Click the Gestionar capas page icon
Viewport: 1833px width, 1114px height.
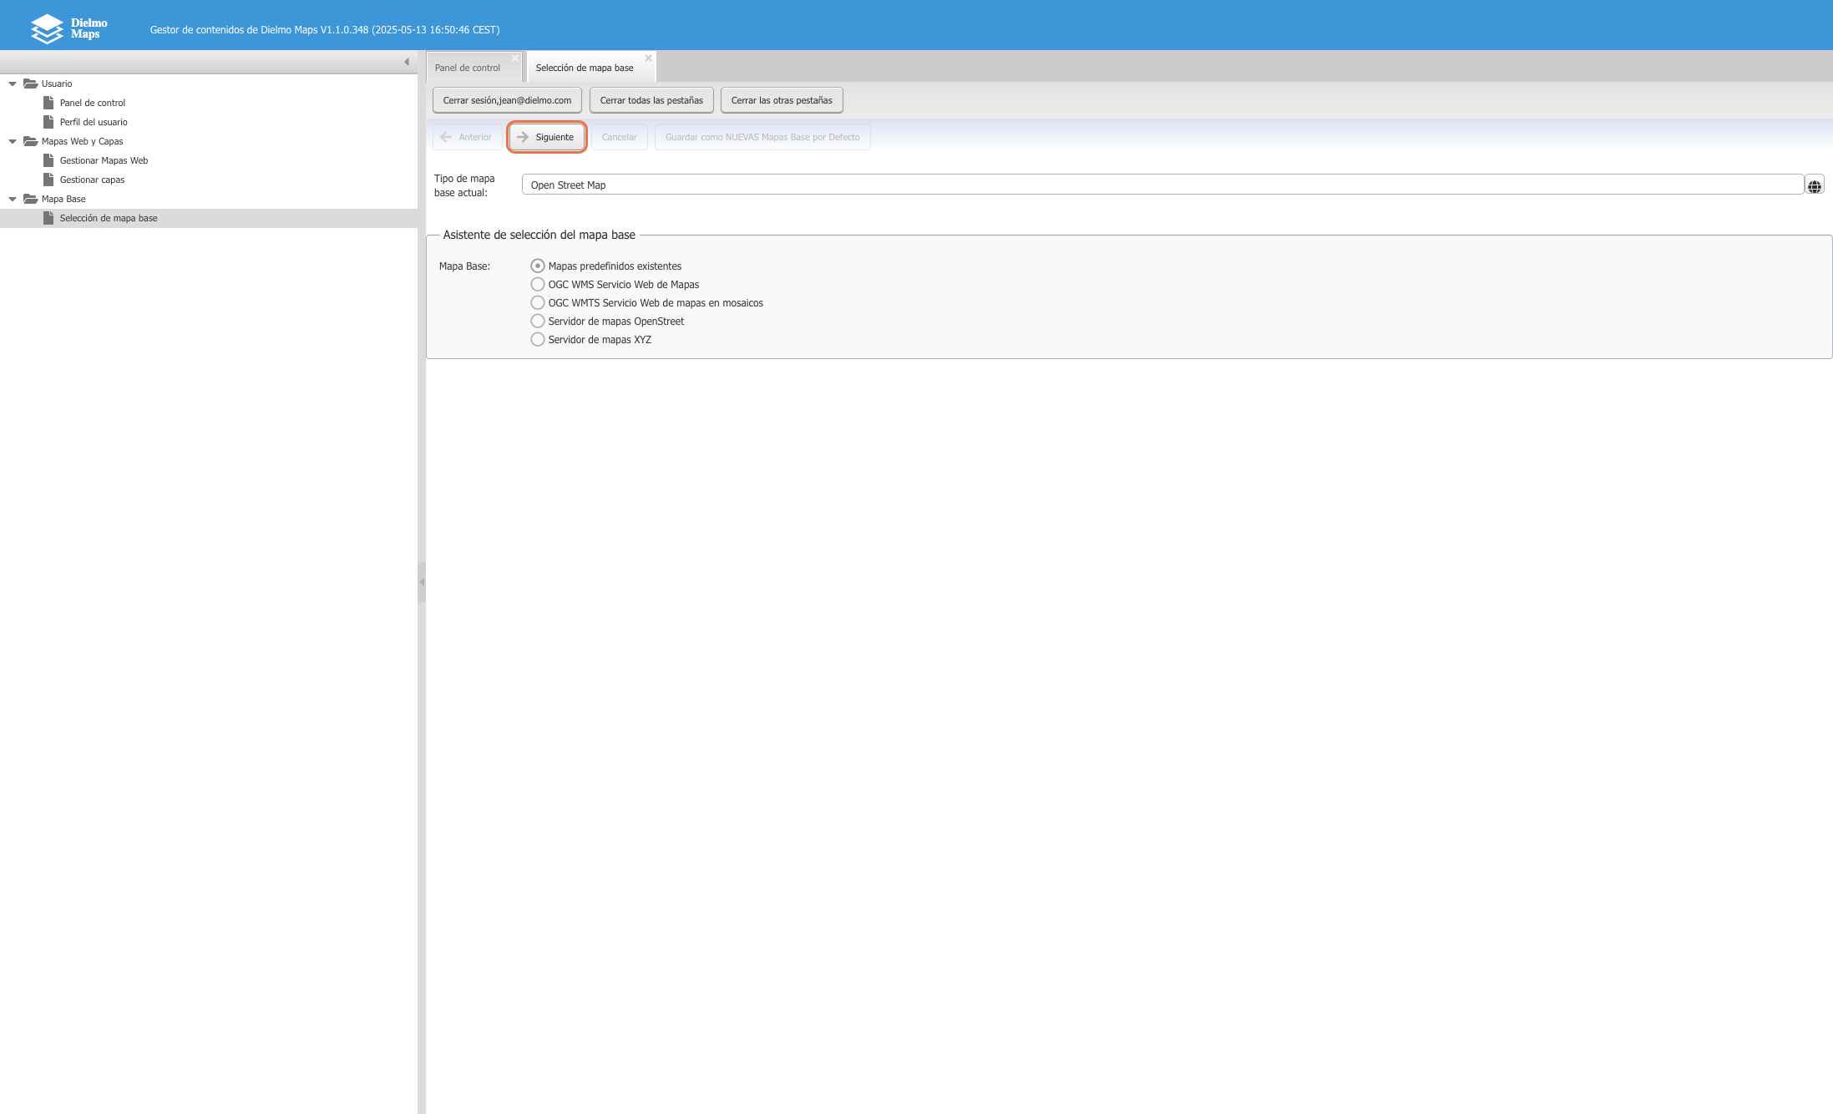coord(48,180)
